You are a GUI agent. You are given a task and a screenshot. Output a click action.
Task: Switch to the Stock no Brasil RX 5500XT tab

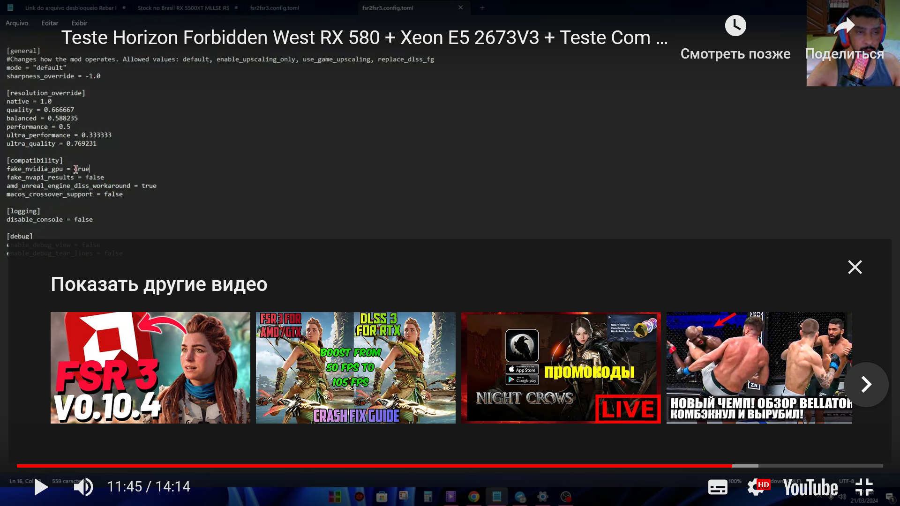(x=183, y=7)
